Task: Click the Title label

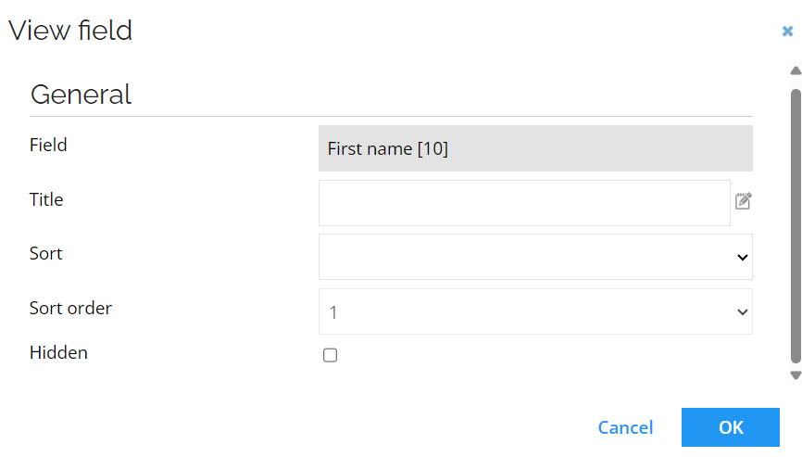Action: coord(46,199)
